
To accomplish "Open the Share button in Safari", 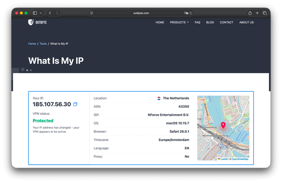I will click(250, 13).
